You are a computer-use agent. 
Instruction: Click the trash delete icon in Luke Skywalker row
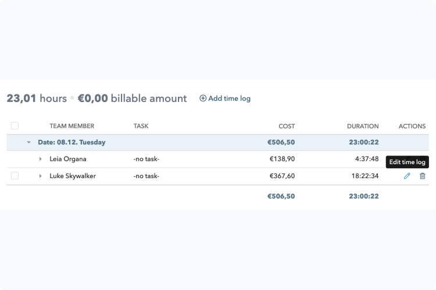tap(423, 176)
